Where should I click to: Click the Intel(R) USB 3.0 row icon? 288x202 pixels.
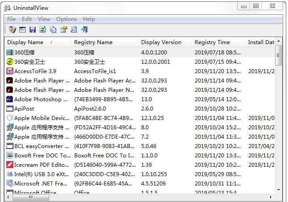point(10,174)
